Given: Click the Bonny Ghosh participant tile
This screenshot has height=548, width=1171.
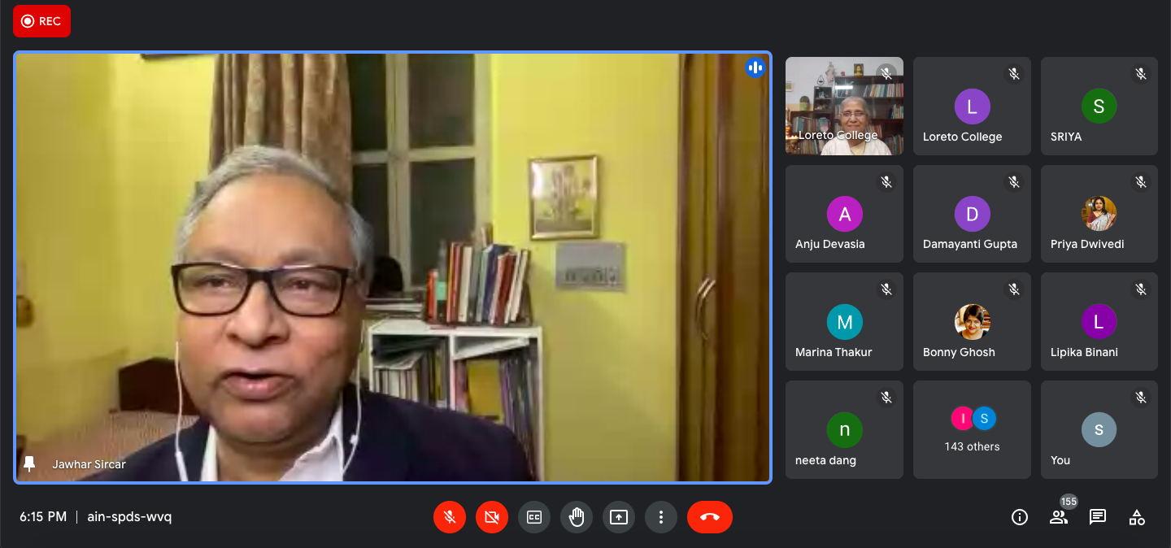Looking at the screenshot, I should [972, 322].
